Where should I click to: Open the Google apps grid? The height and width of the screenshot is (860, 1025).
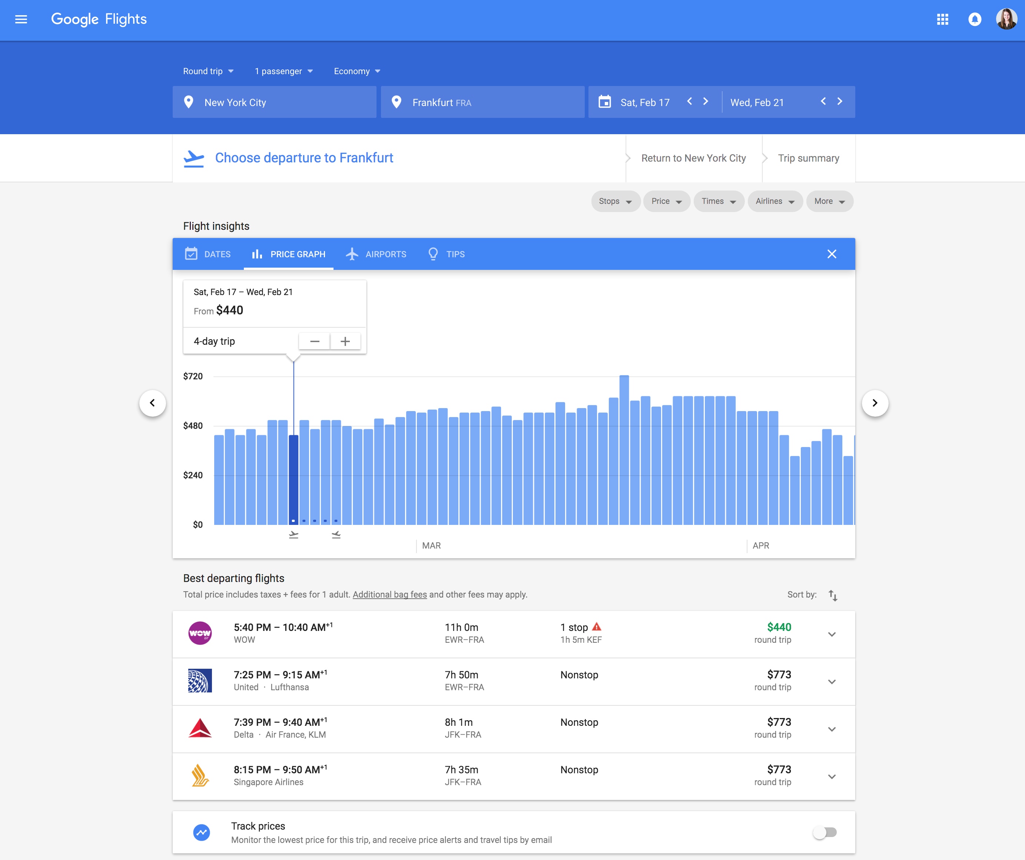[x=942, y=20]
